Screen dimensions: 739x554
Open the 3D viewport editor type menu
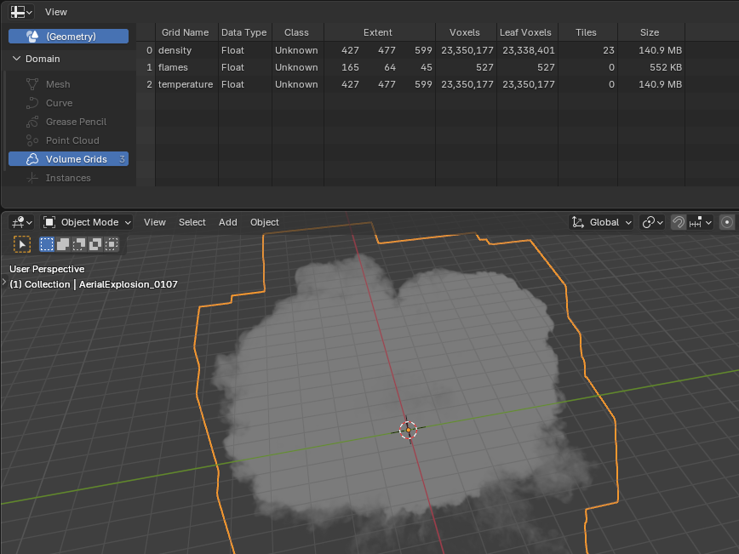pyautogui.click(x=21, y=222)
